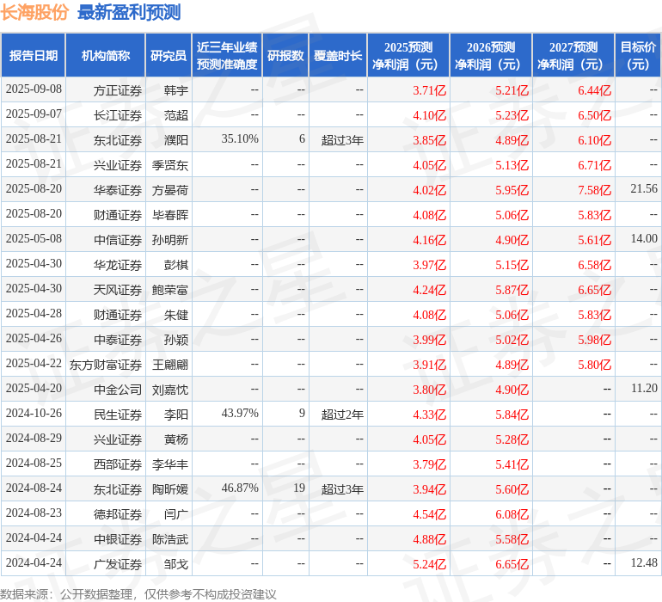Click analyst 邹戈
The width and height of the screenshot is (662, 602).
pyautogui.click(x=176, y=564)
